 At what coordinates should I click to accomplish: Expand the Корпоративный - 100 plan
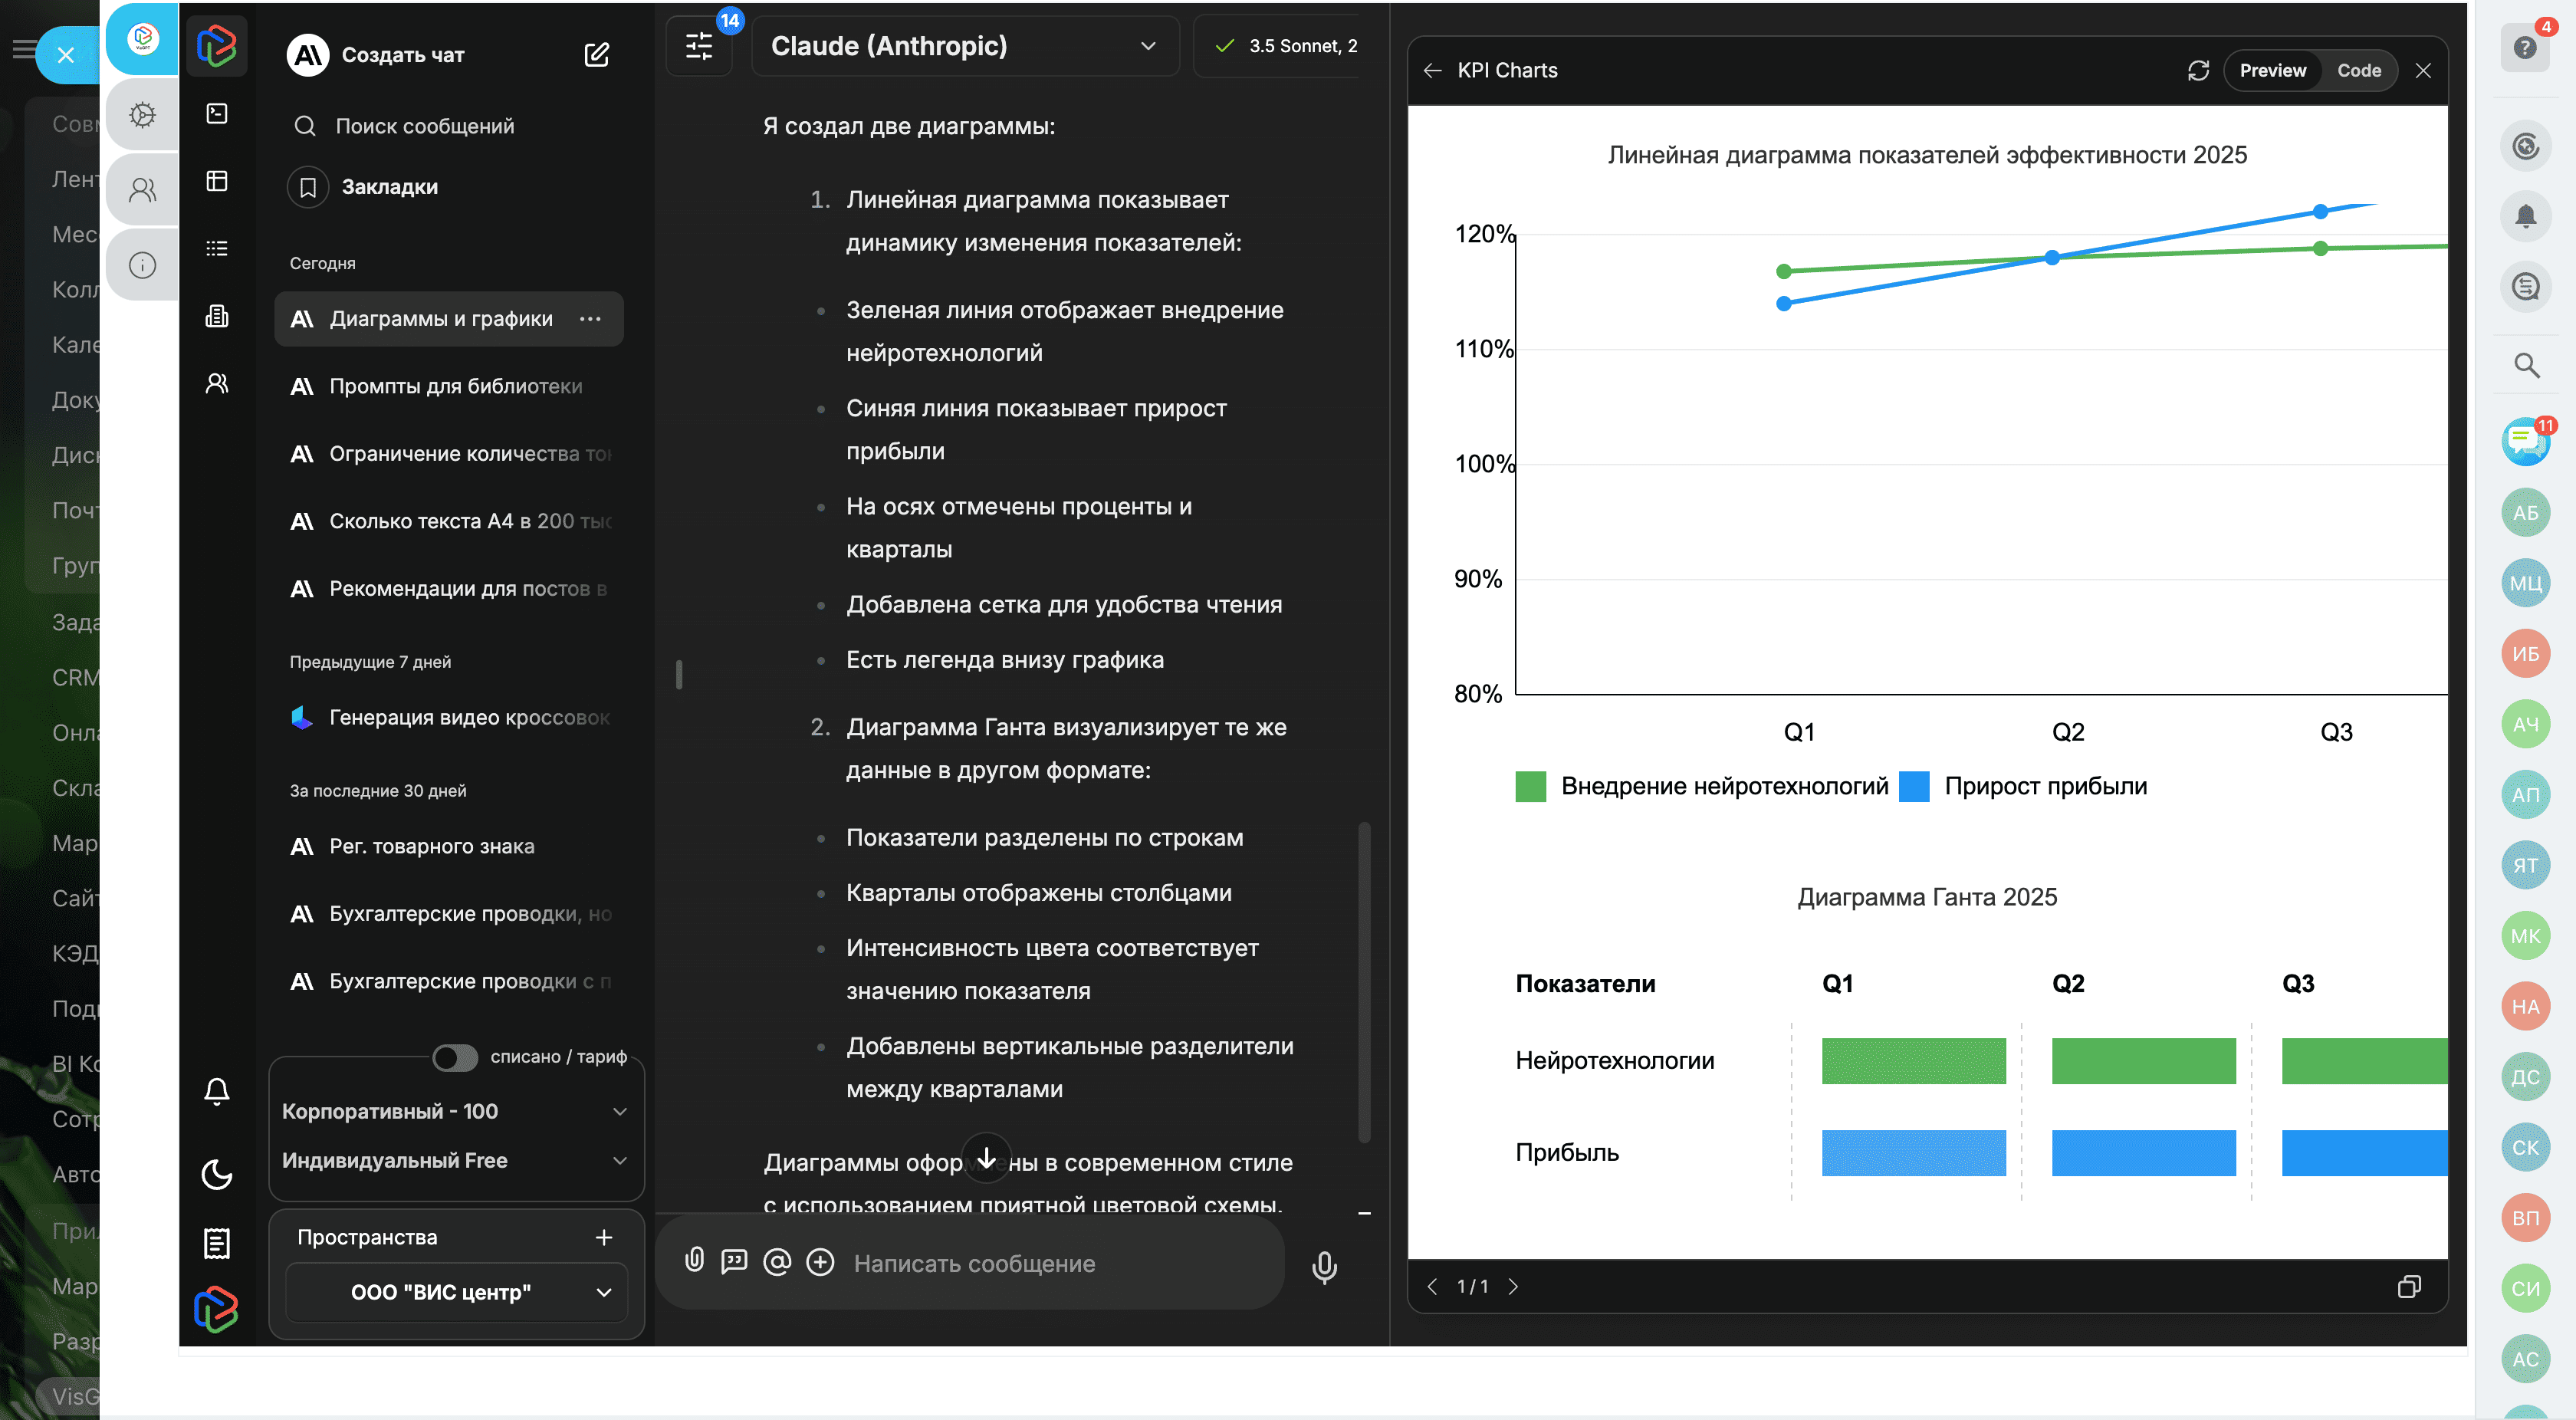tap(455, 1111)
